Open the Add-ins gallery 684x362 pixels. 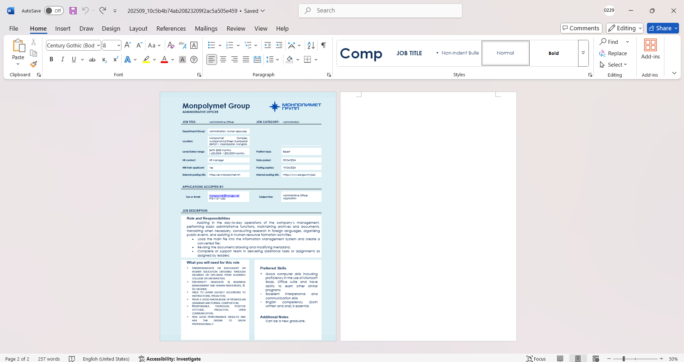650,49
